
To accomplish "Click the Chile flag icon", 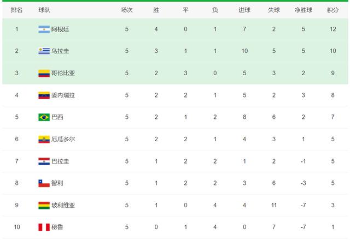I will (44, 183).
